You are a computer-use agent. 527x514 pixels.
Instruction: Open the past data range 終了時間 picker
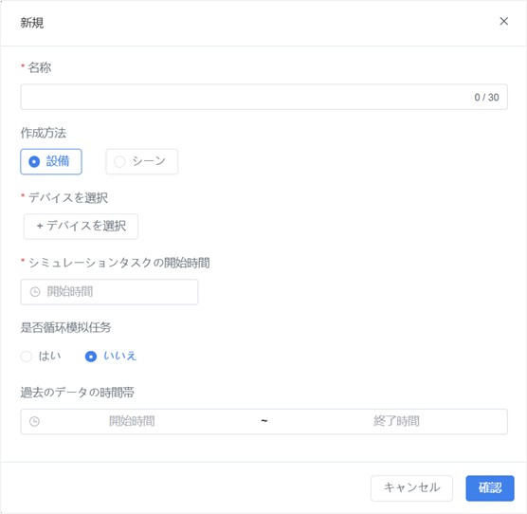pos(396,421)
